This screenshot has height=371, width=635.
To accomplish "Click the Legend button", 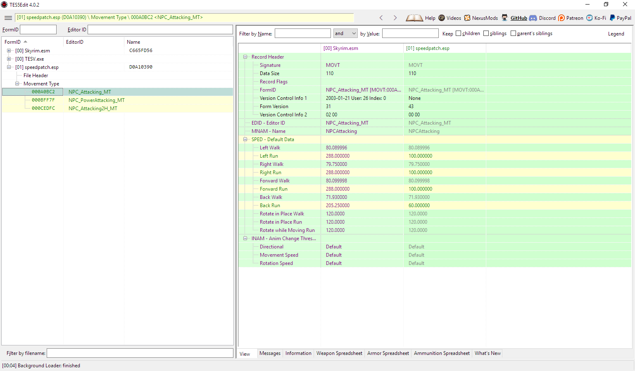I will 616,34.
